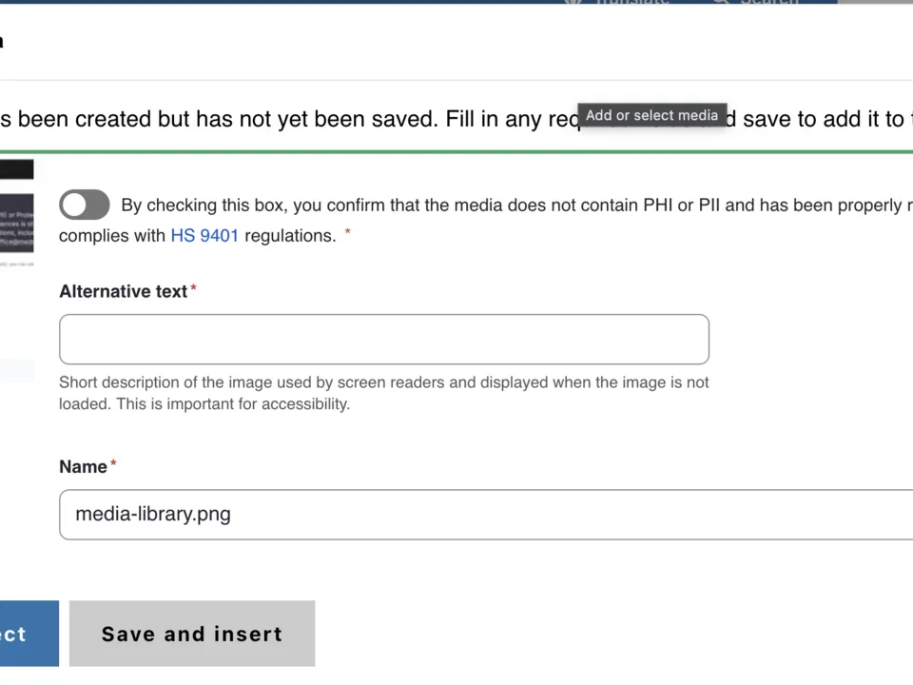Click the white knob of the confirmation toggle

75,205
